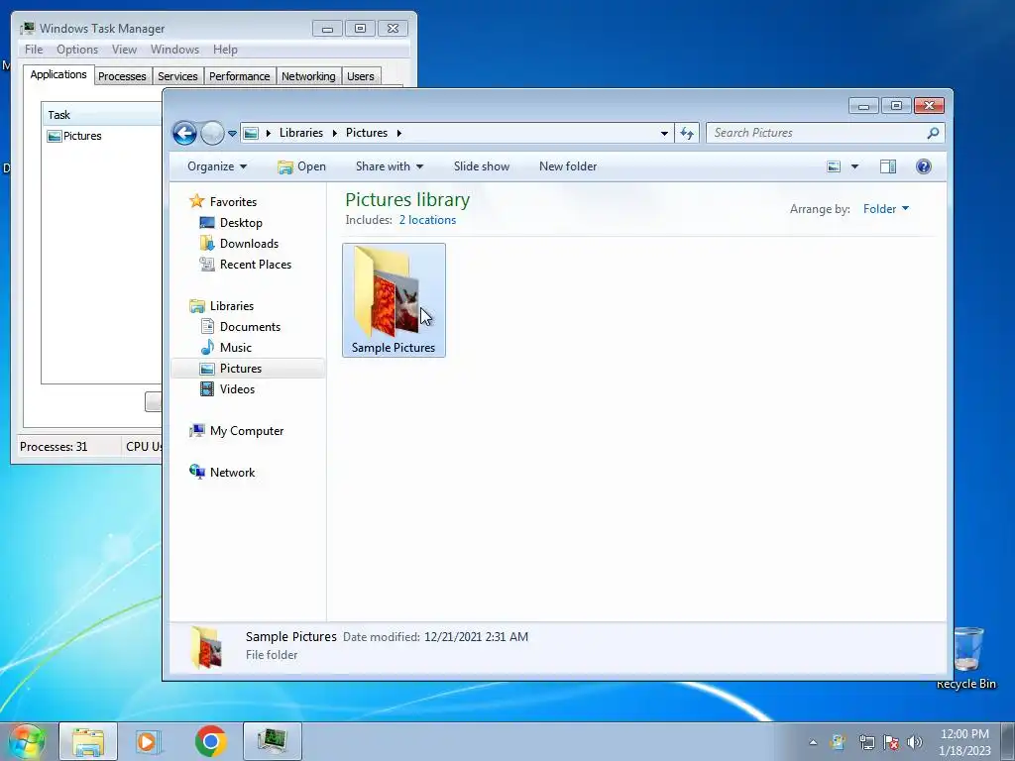This screenshot has width=1015, height=761.
Task: Switch to Processes tab in Task Manager
Action: click(x=122, y=76)
